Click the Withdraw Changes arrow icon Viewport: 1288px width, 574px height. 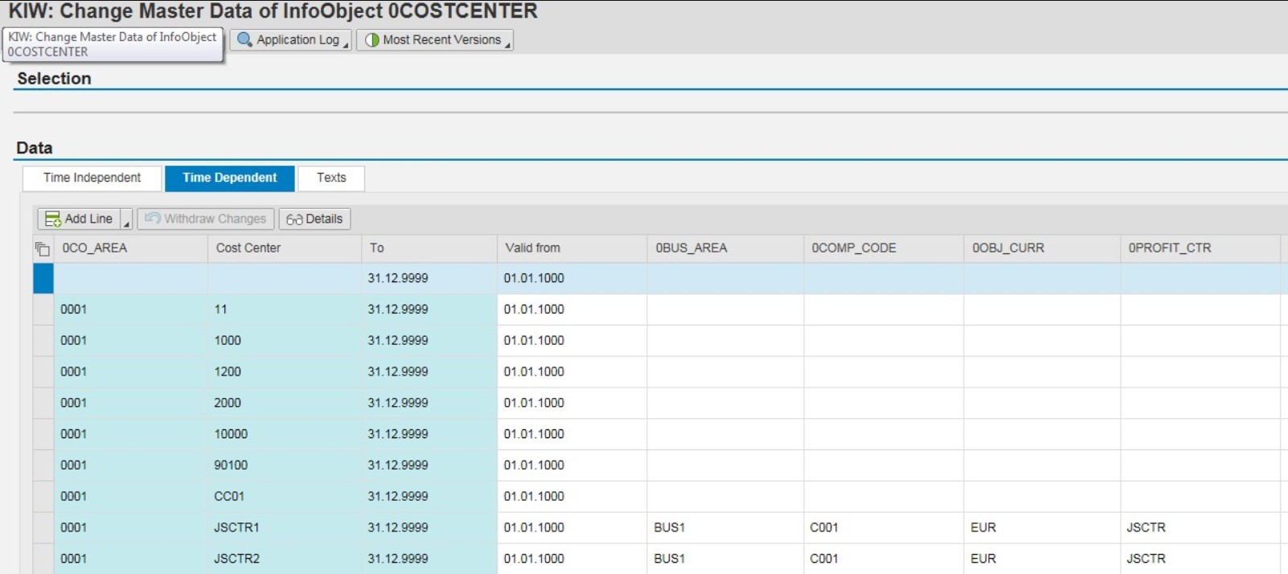click(x=153, y=219)
